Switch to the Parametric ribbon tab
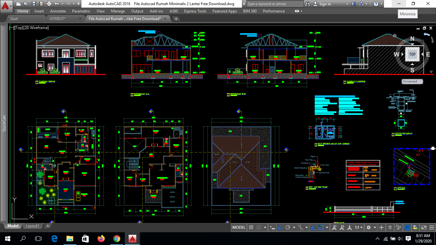 click(x=81, y=11)
